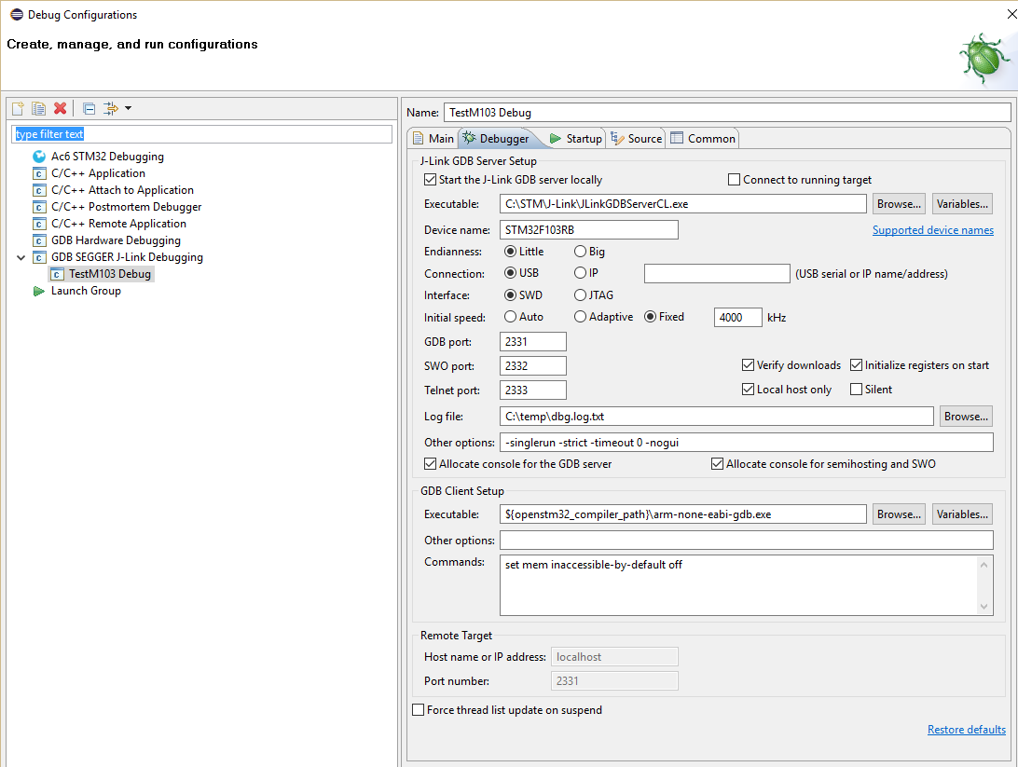Click the GDB SEGGER J-Link Debugging icon
Viewport: 1018px width, 767px height.
tap(39, 257)
